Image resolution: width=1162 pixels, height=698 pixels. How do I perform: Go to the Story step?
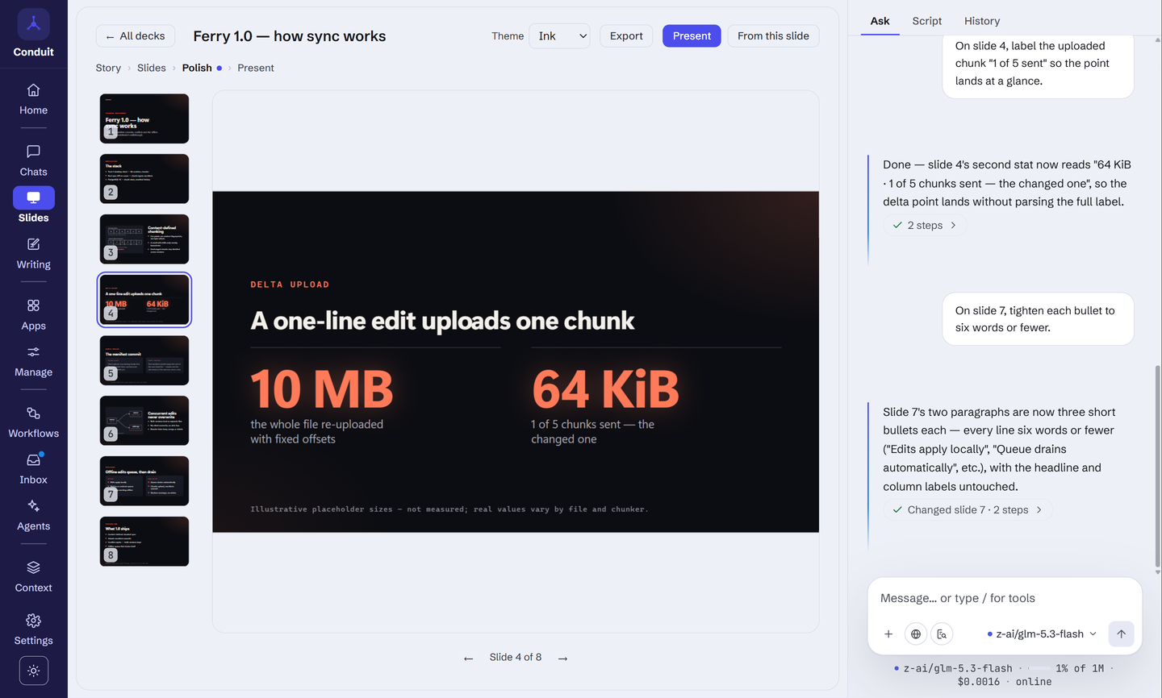tap(108, 68)
